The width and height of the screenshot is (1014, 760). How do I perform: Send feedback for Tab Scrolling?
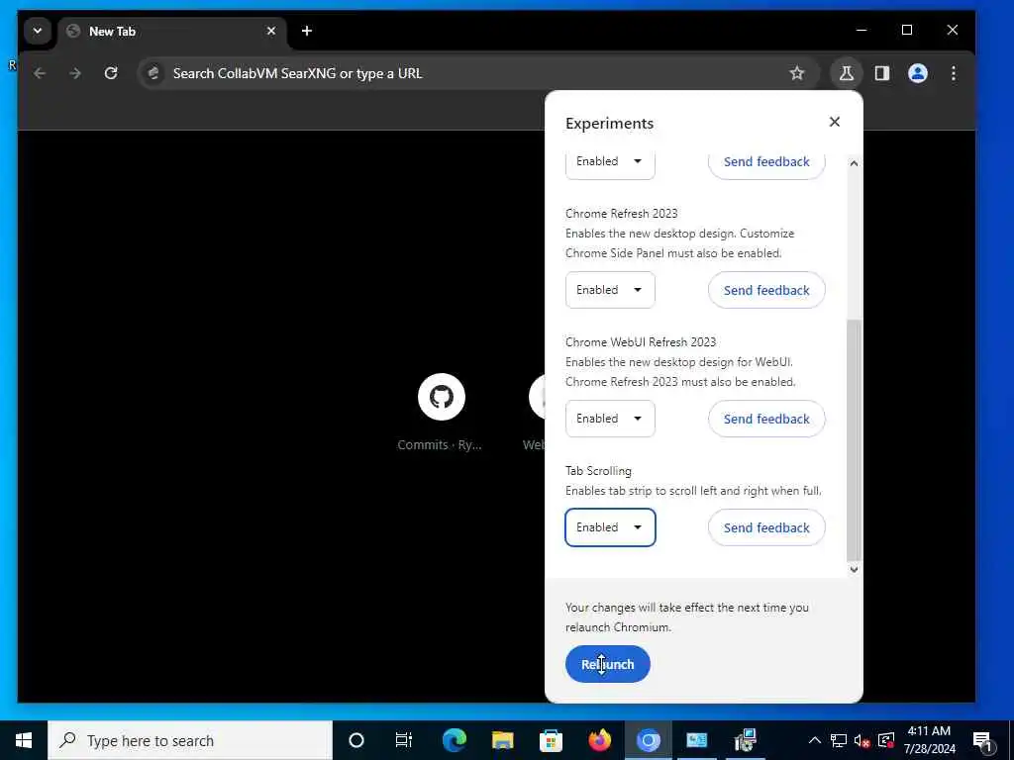pyautogui.click(x=766, y=527)
